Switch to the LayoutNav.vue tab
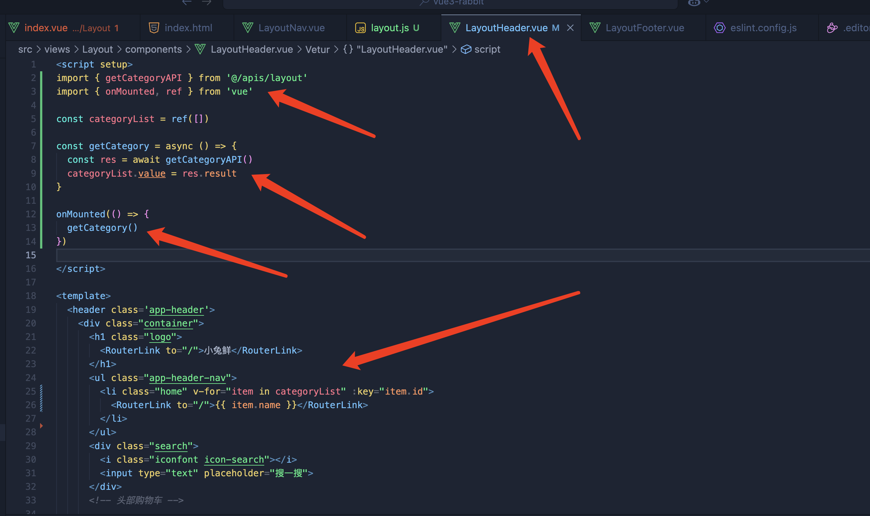The width and height of the screenshot is (870, 516). [291, 28]
